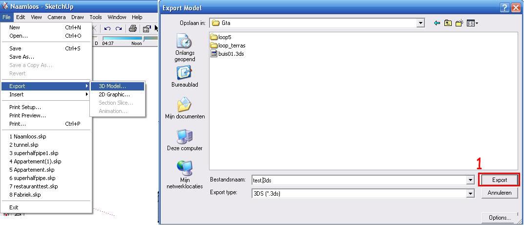The height and width of the screenshot is (225, 524).
Task: Open the Camera menu
Action: click(x=57, y=17)
